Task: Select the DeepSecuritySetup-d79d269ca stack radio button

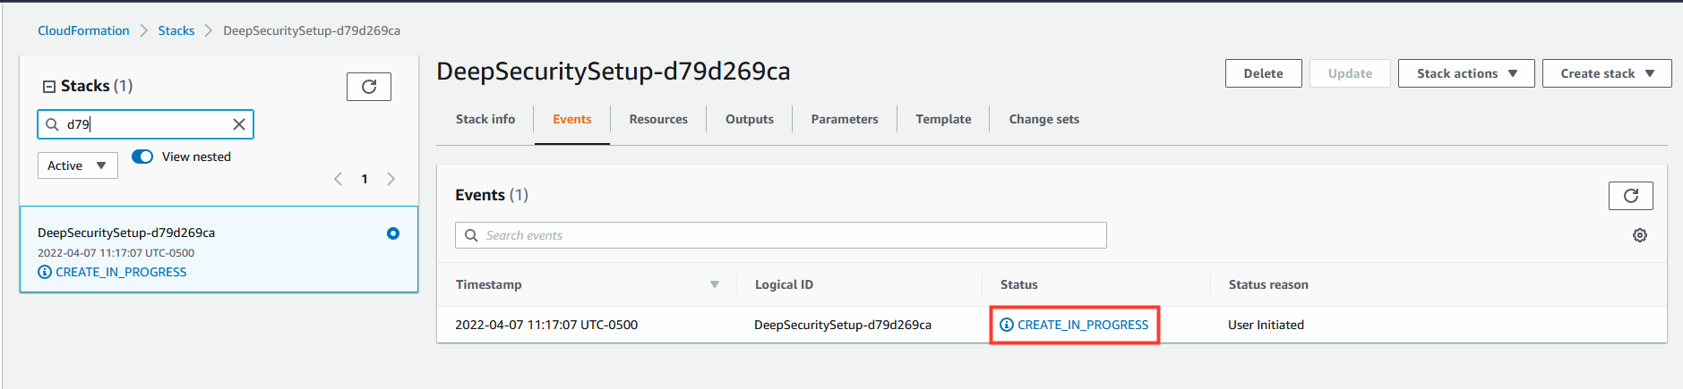Action: tap(392, 233)
